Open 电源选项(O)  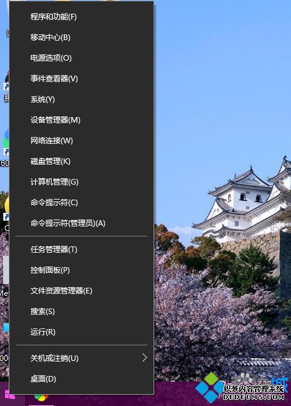pyautogui.click(x=82, y=58)
